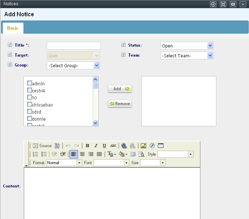The width and height of the screenshot is (249, 219).
Task: Insert a table into the editor
Action: (x=161, y=146)
